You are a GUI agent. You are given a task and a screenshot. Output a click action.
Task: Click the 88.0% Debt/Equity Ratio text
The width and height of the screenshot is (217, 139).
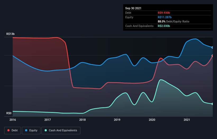[174, 21]
